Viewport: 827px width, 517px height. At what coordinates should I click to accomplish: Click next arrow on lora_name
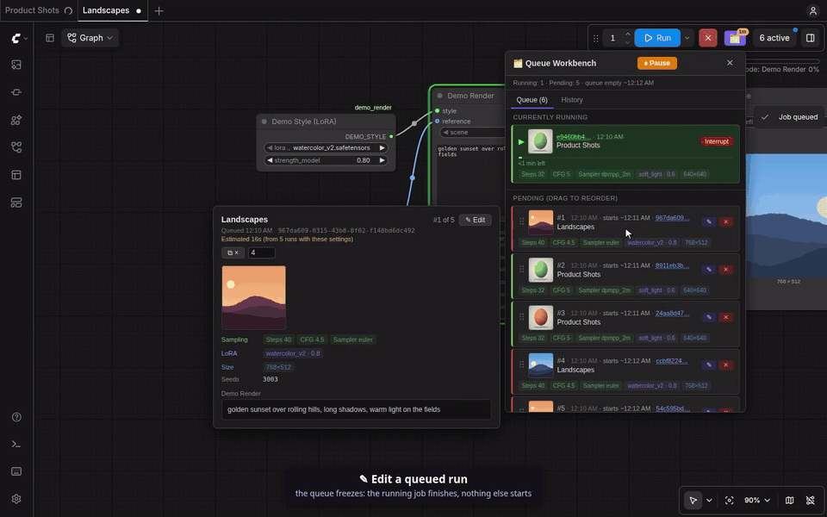(x=382, y=147)
